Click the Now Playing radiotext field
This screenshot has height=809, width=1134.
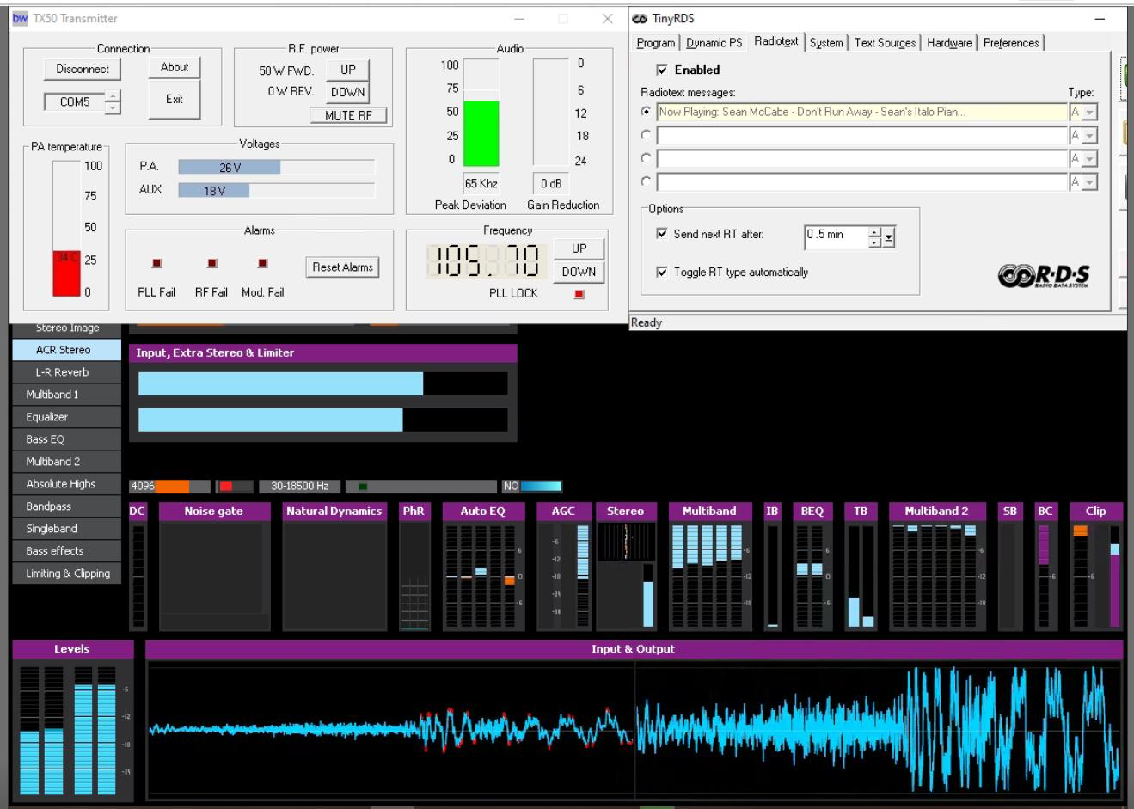pos(861,113)
